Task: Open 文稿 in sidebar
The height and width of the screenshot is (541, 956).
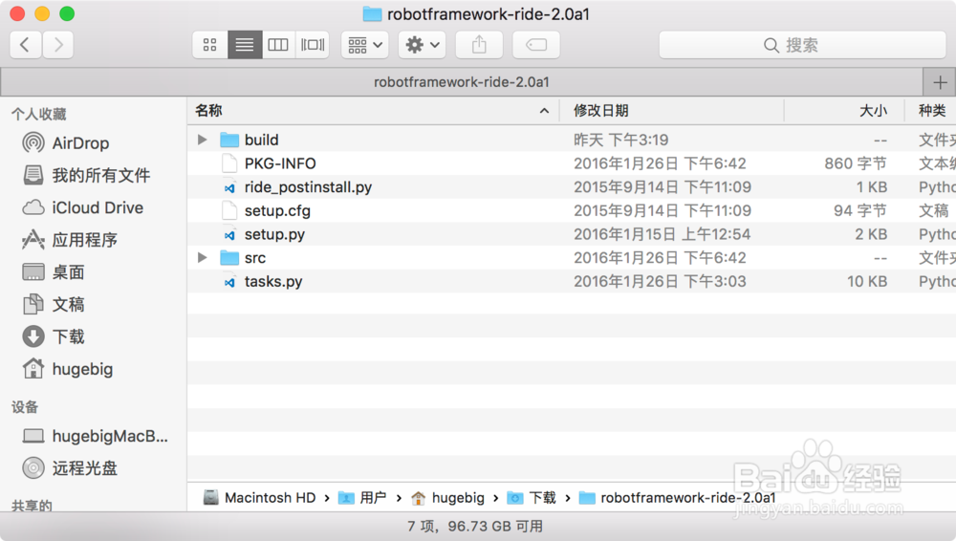Action: (68, 305)
